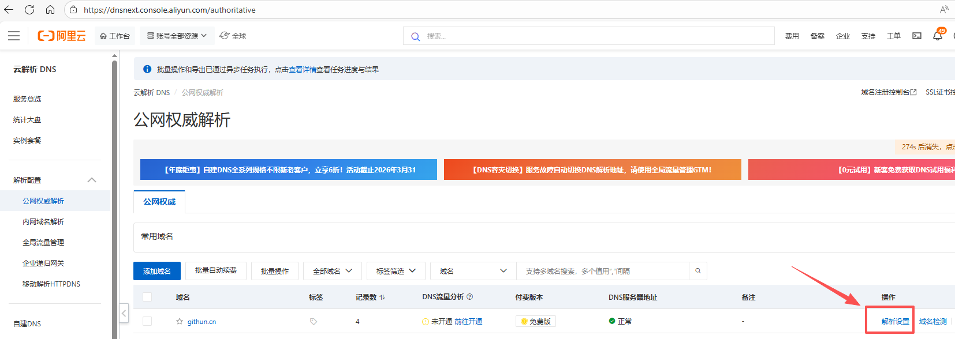Select 内网域名解析 in the sidebar

click(43, 222)
